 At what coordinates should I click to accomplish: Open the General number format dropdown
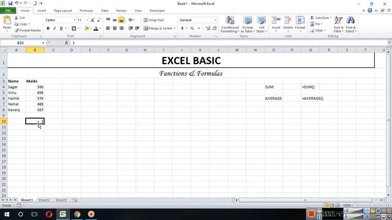[215, 20]
